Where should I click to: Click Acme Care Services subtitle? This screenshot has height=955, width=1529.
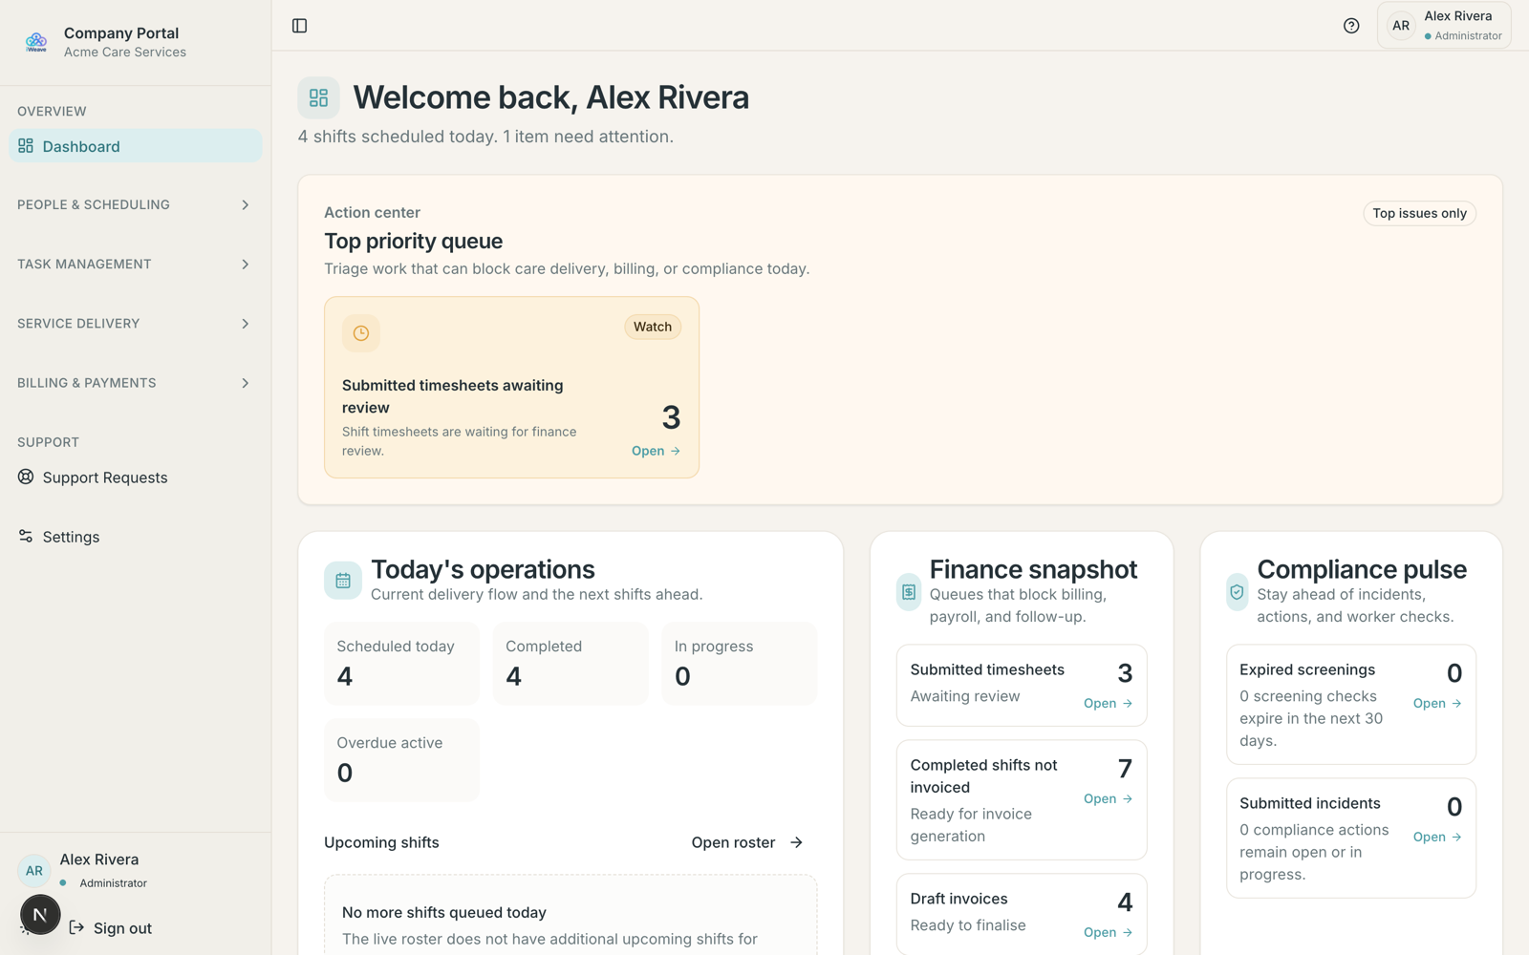click(125, 53)
